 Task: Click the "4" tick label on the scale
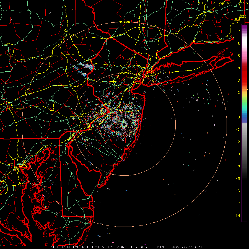coord(239,68)
